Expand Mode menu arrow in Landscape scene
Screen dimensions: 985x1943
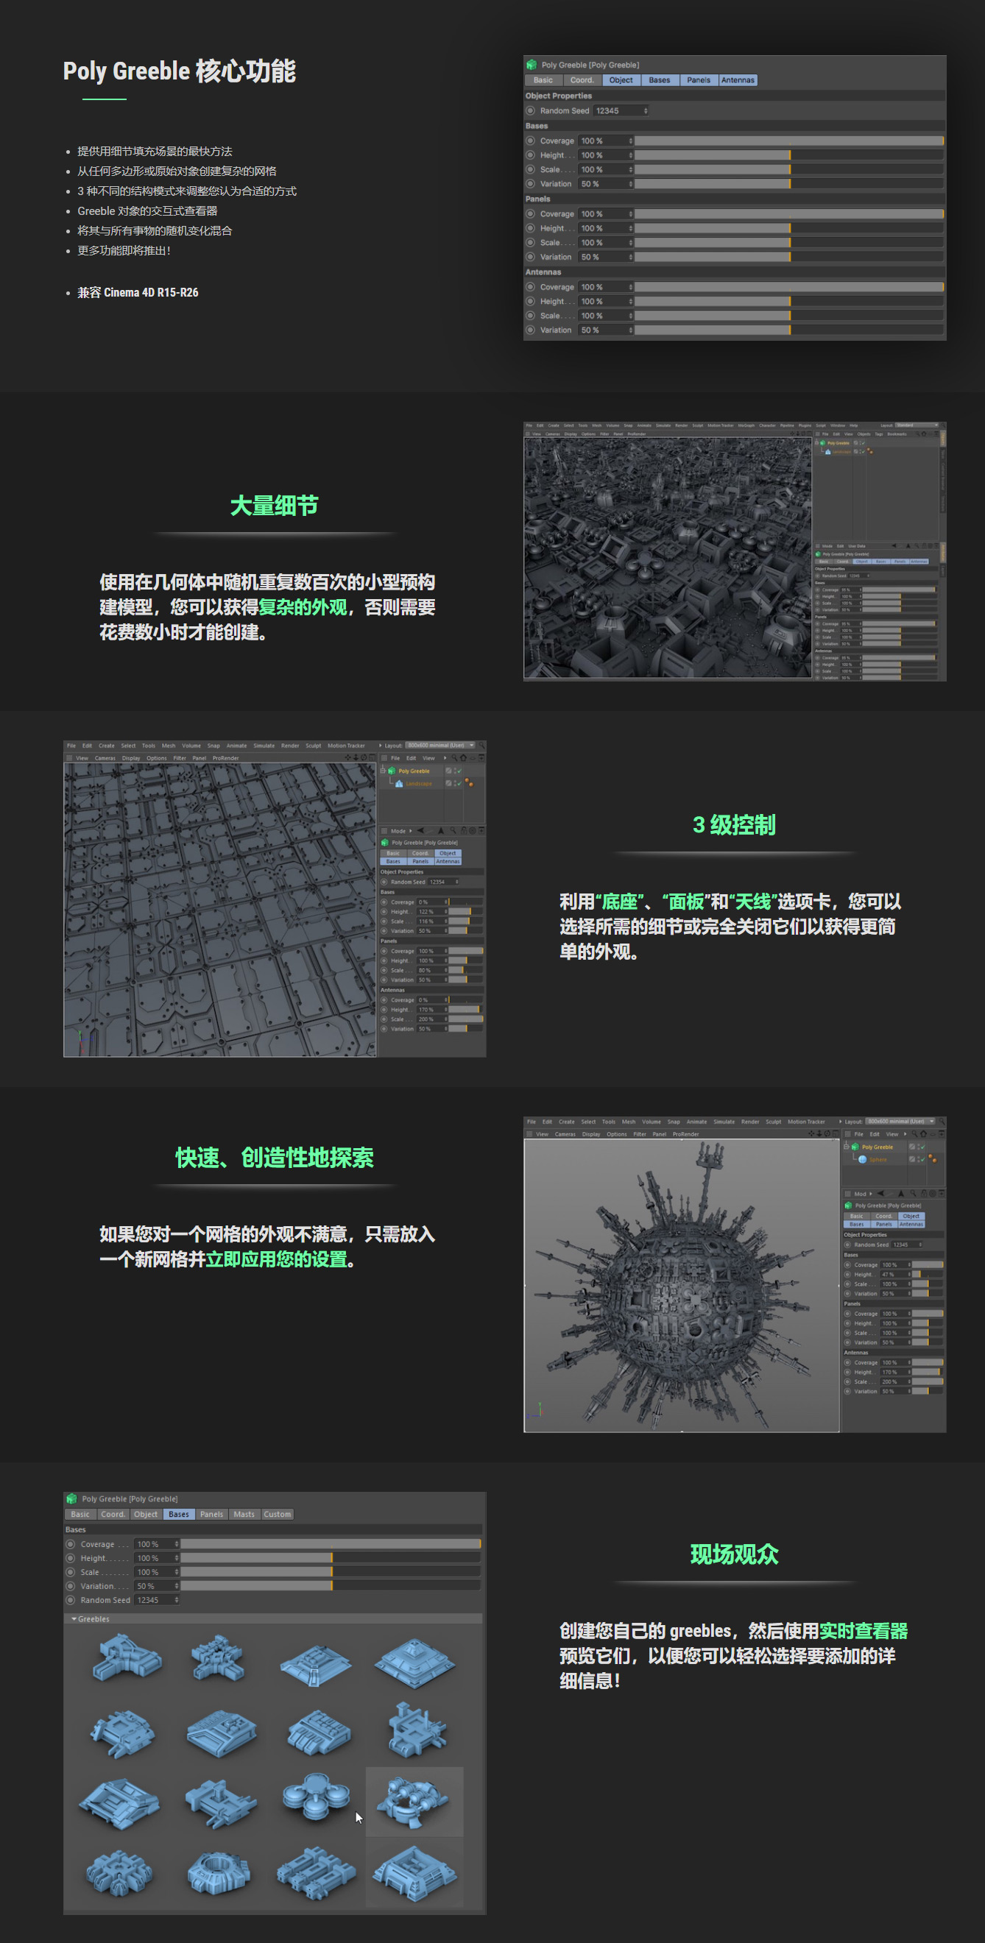[411, 830]
